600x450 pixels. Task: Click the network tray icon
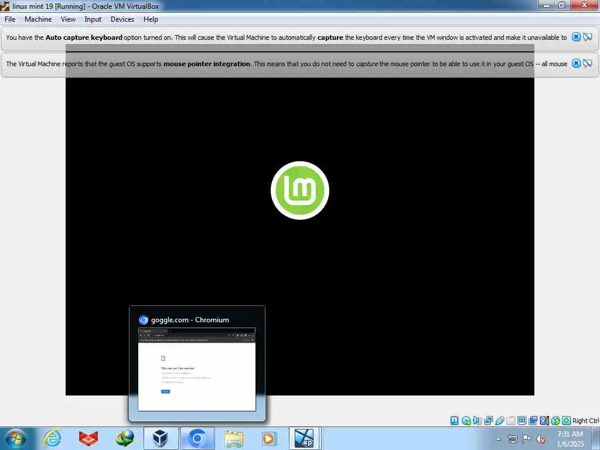point(512,439)
